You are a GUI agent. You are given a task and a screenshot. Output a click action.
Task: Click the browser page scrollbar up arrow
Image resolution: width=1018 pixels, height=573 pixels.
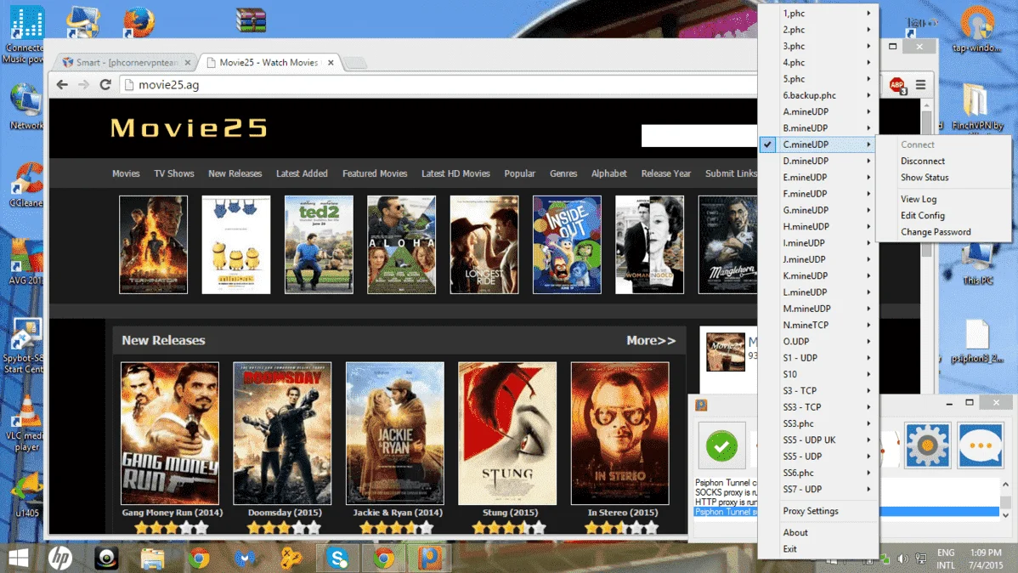point(926,105)
